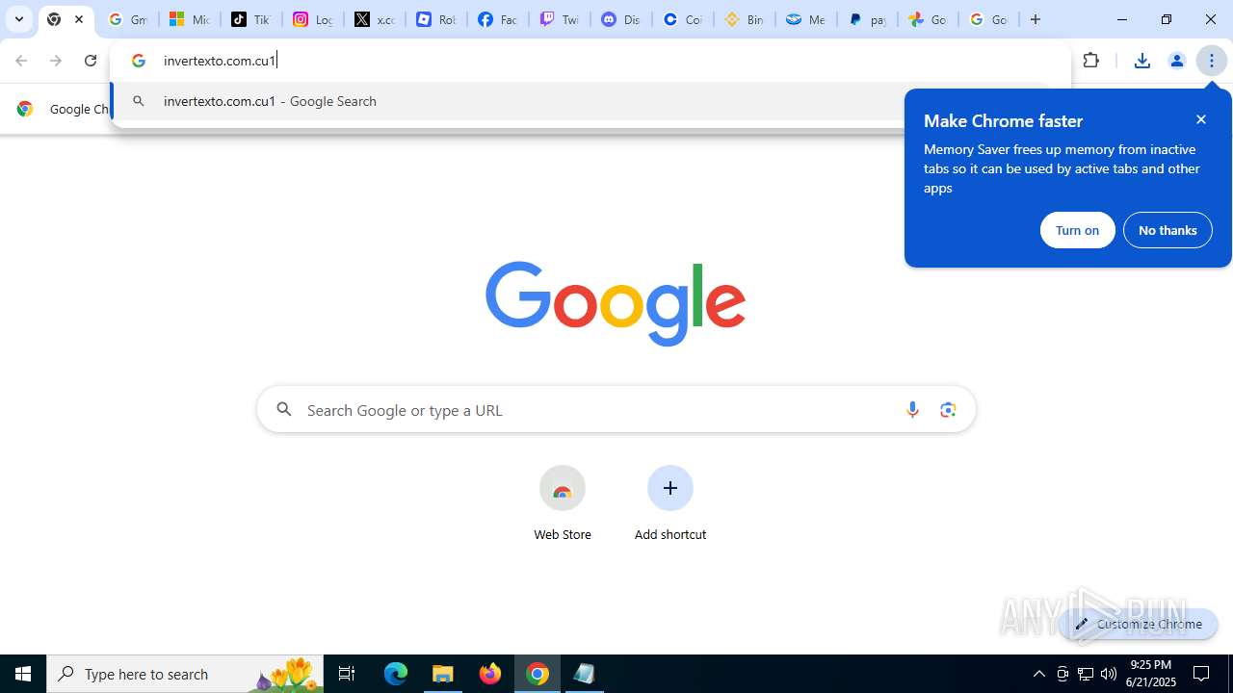Decline Memory Saver with No thanks

click(x=1167, y=230)
